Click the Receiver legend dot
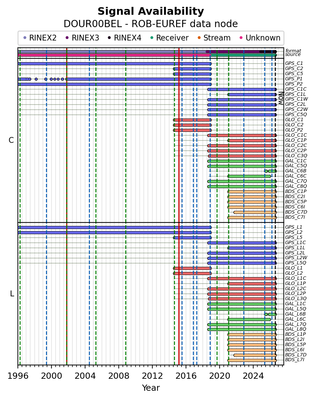Image resolution: width=315 pixels, height=399 pixels. click(152, 38)
